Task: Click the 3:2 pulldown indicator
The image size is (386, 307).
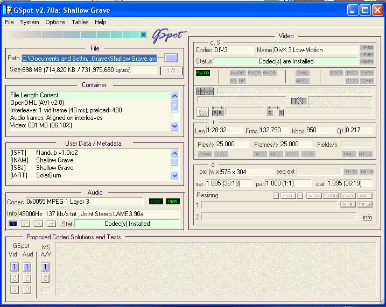Action: [x=308, y=154]
